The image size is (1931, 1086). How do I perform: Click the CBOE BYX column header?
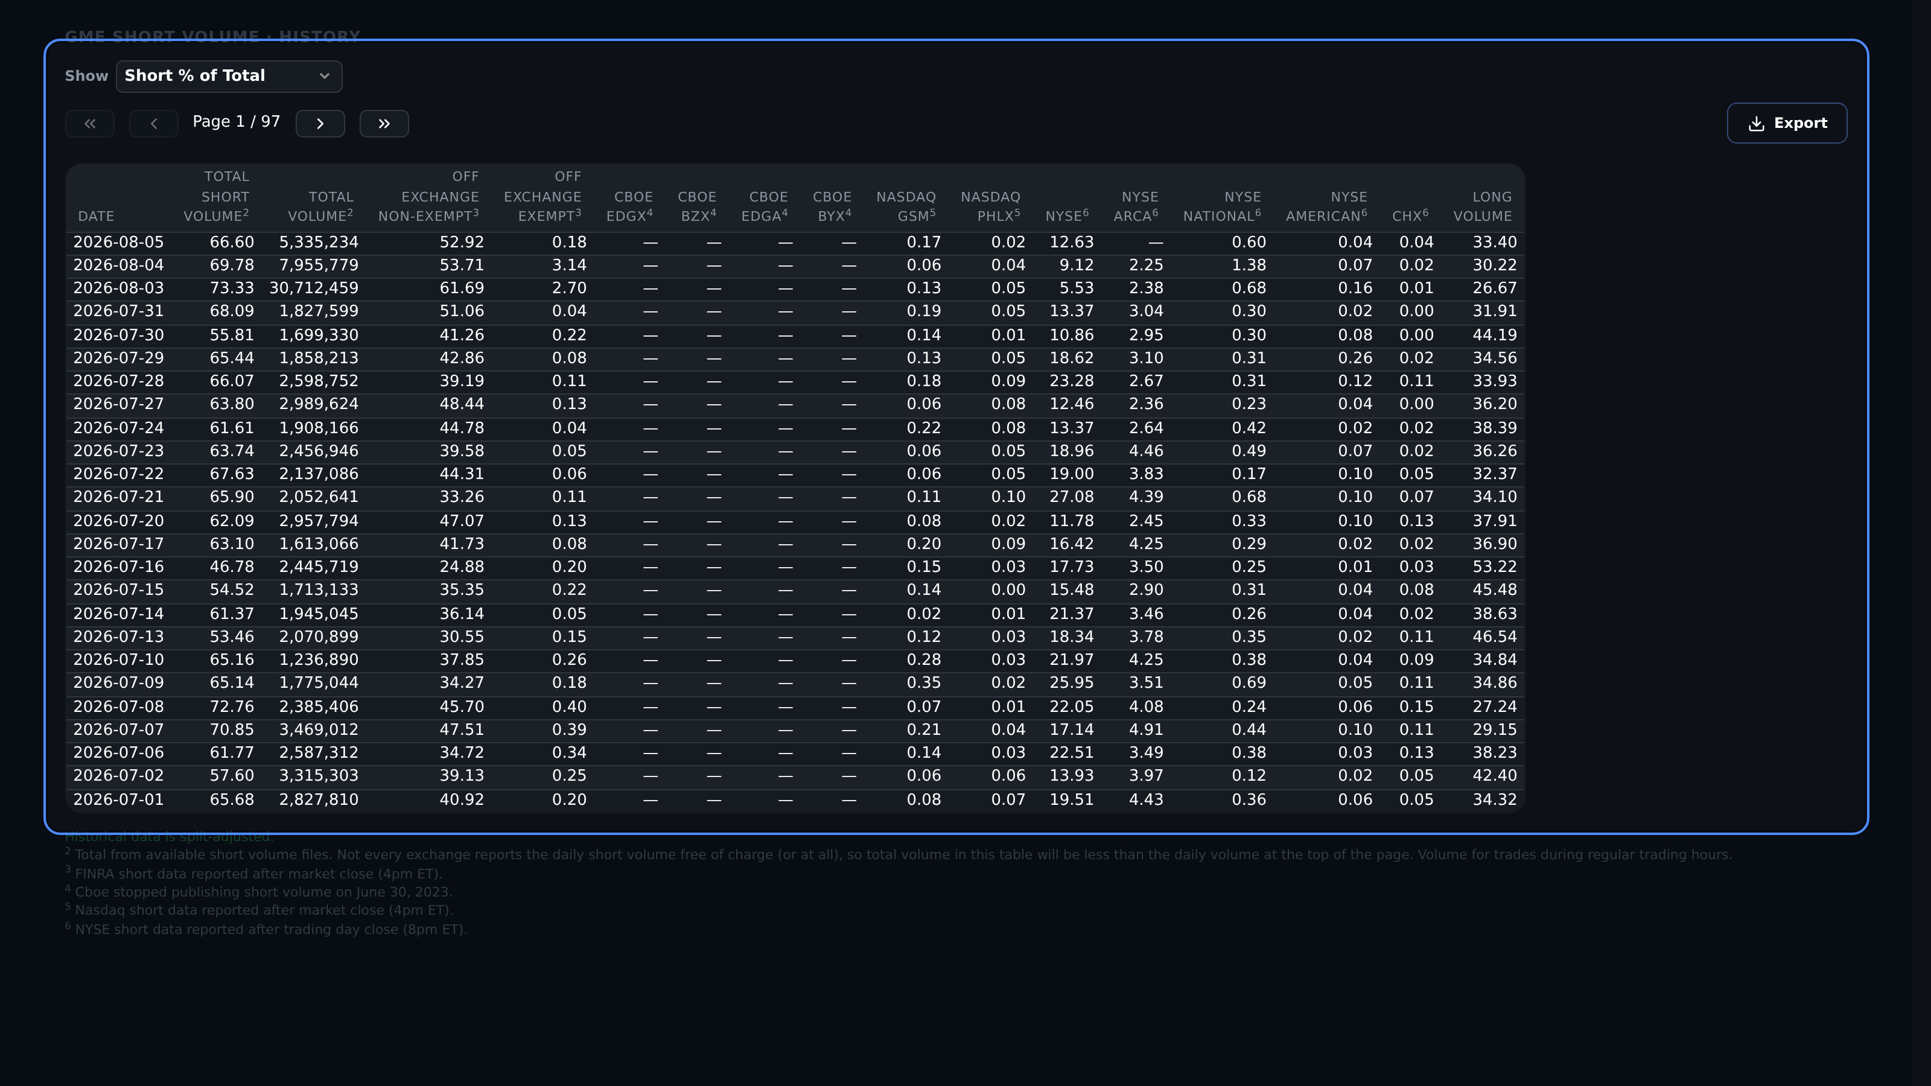[832, 207]
